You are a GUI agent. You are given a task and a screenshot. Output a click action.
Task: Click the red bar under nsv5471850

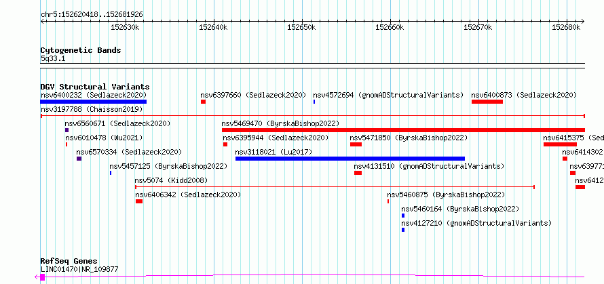tap(356, 144)
